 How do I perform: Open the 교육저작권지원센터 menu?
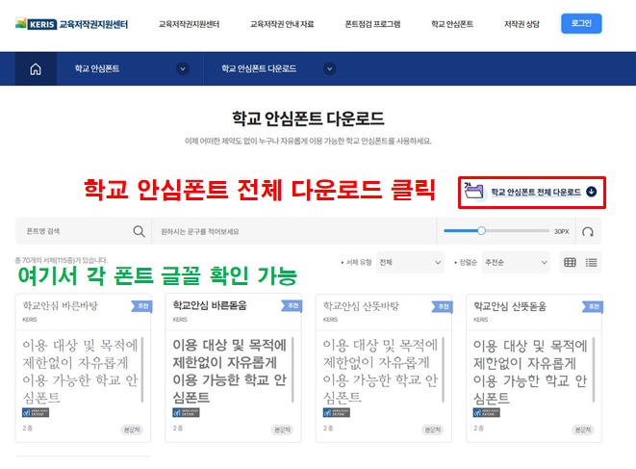(189, 24)
